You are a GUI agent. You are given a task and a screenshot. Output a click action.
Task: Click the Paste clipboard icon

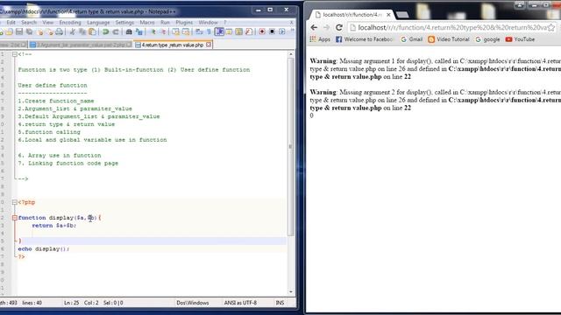click(92, 31)
